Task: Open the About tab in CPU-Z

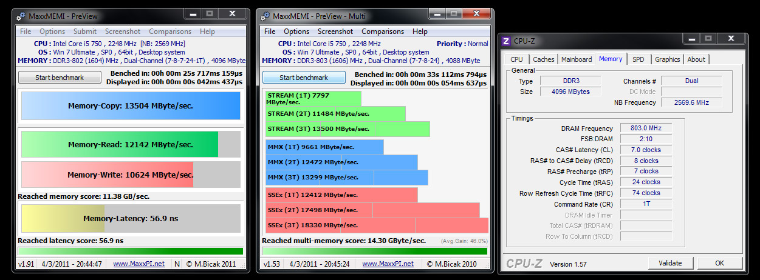Action: point(696,59)
